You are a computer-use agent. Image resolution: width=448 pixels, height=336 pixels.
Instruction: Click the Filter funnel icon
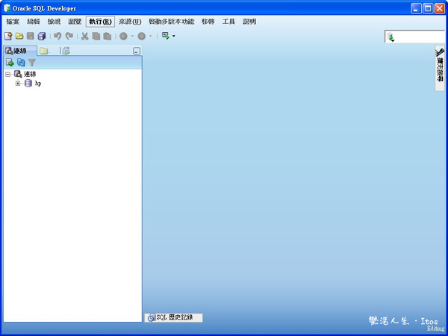(x=32, y=63)
